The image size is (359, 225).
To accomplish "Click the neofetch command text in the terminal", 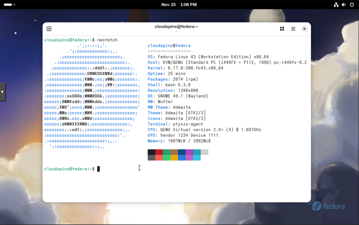I will click(107, 40).
